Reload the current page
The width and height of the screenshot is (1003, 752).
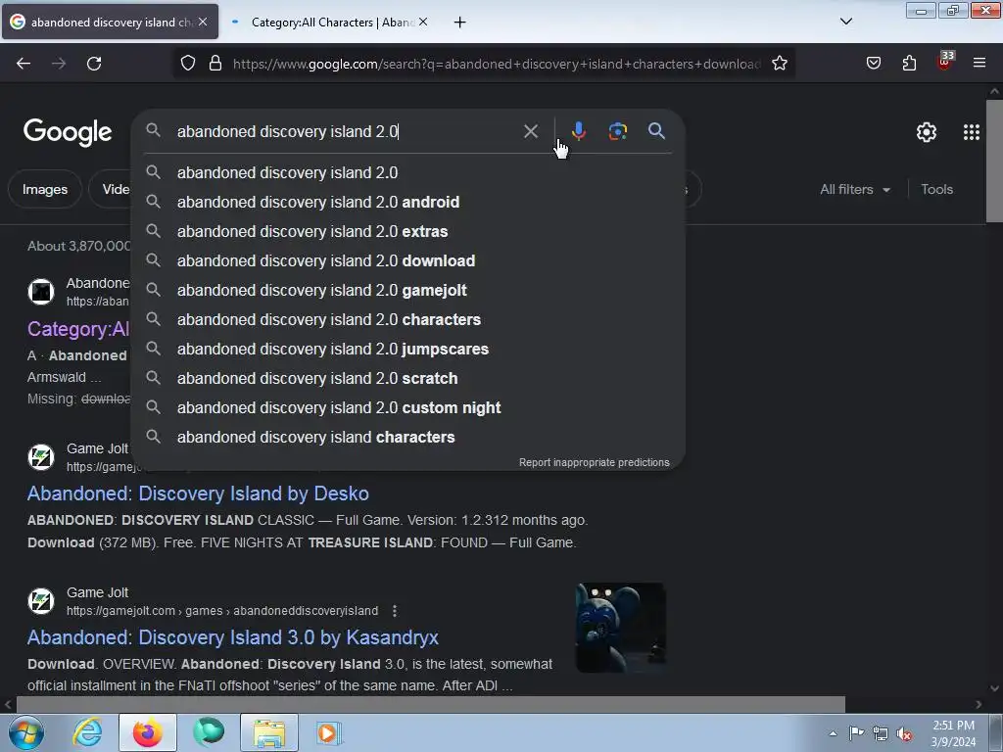94,64
